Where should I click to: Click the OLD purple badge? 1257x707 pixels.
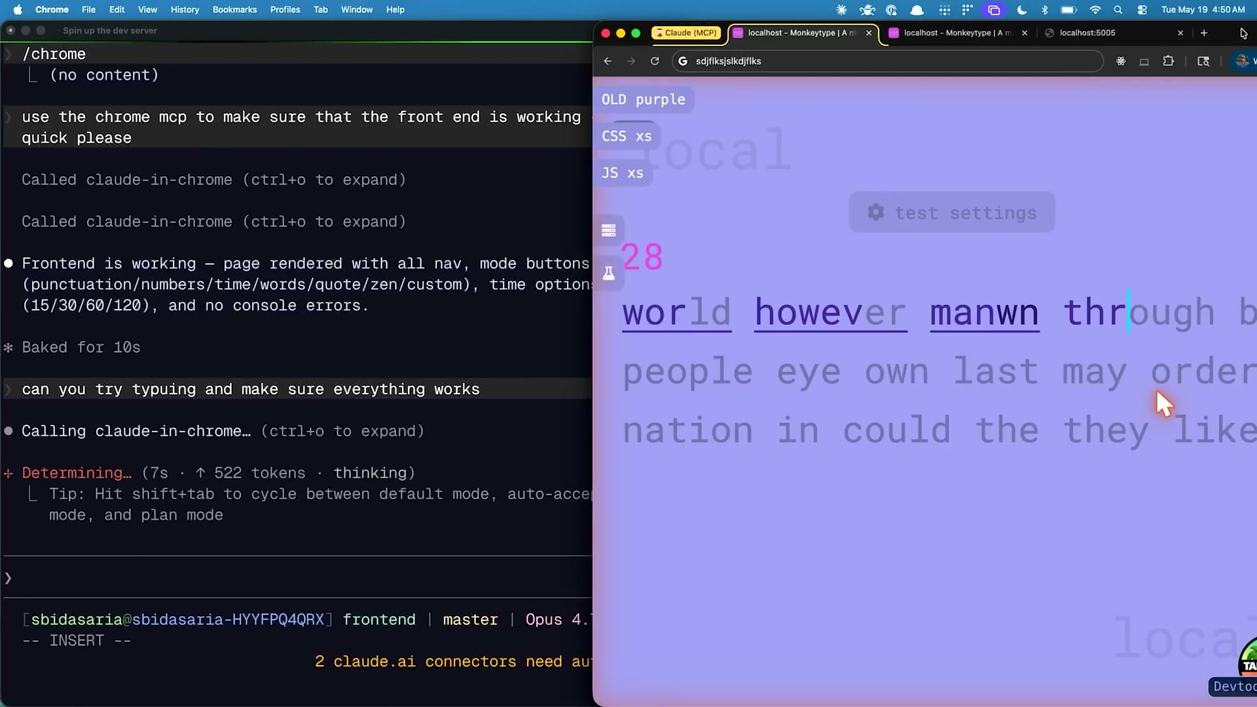tap(644, 100)
